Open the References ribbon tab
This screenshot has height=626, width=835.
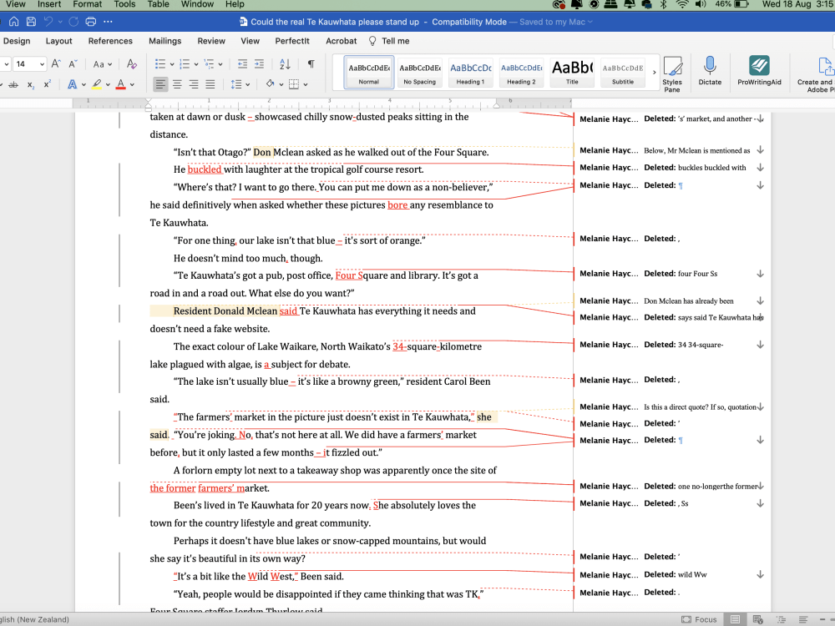coord(110,41)
